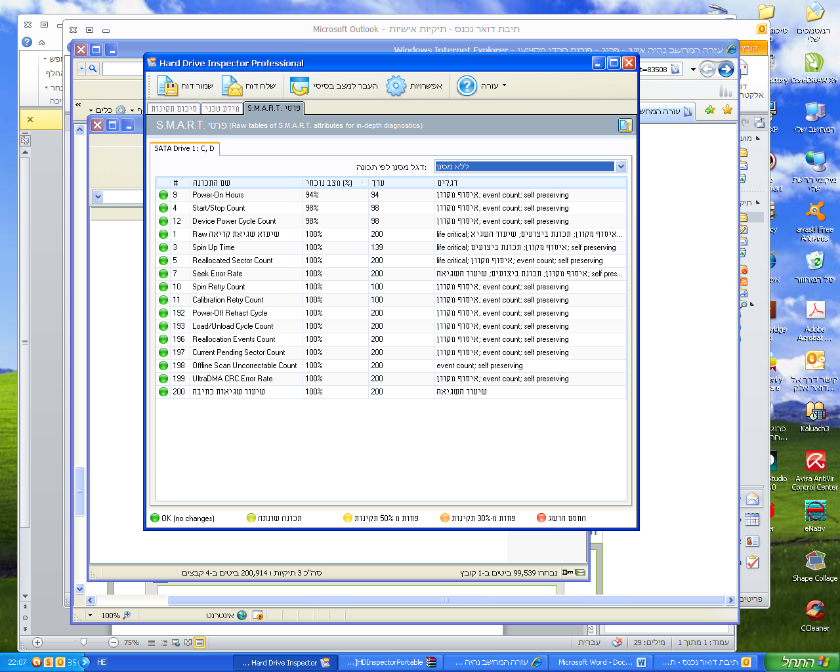The height and width of the screenshot is (672, 840).
Task: Click the Word zoom-out minus button
Action: 114,642
